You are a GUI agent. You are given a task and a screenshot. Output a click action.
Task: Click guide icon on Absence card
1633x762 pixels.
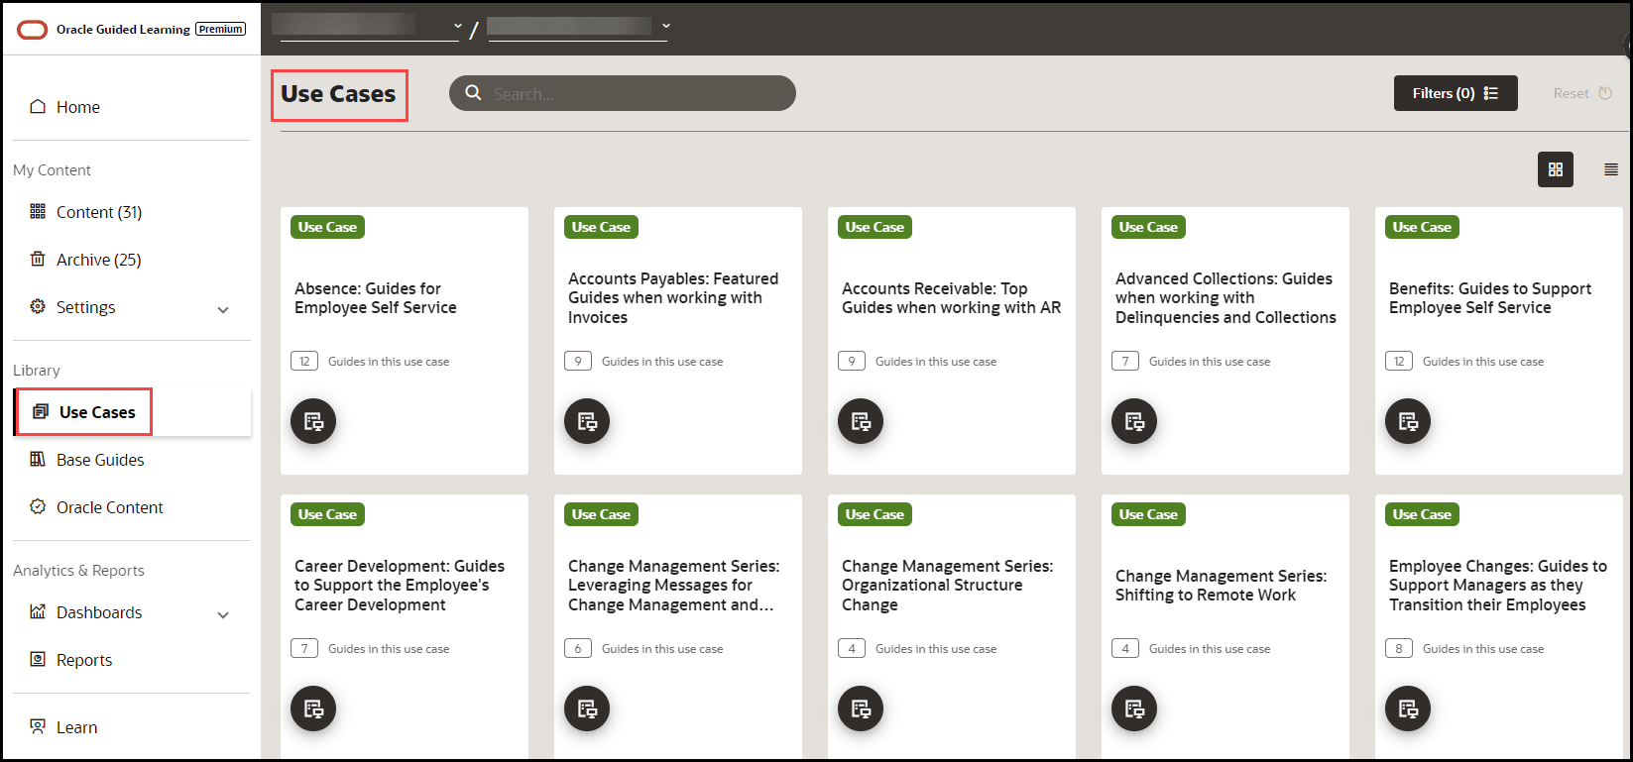pos(313,421)
